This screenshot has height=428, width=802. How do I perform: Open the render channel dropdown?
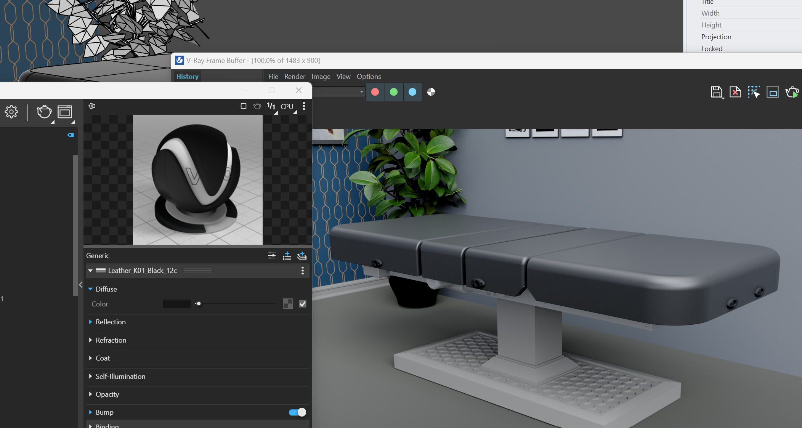pyautogui.click(x=338, y=92)
